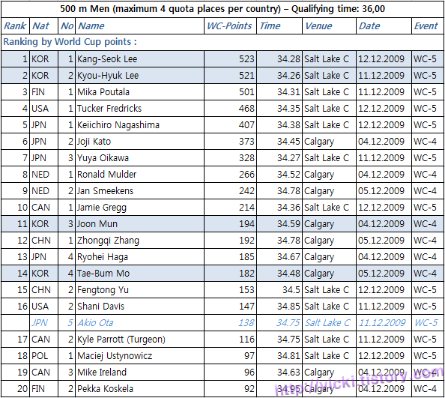Click the name Keiichiro Nagashima

(x=118, y=125)
